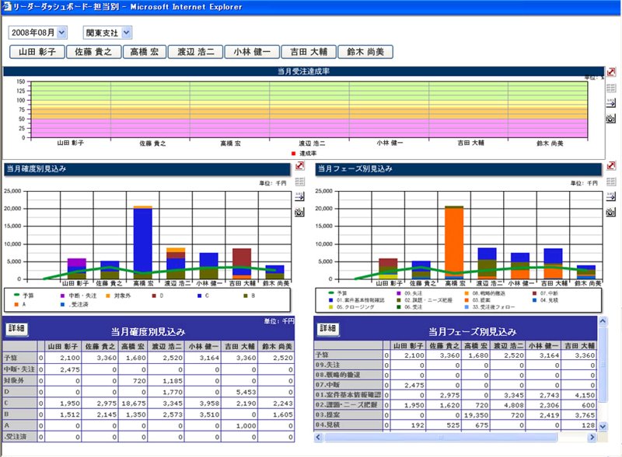Click left arrow of phase table horizontal scrollbar

click(x=318, y=437)
